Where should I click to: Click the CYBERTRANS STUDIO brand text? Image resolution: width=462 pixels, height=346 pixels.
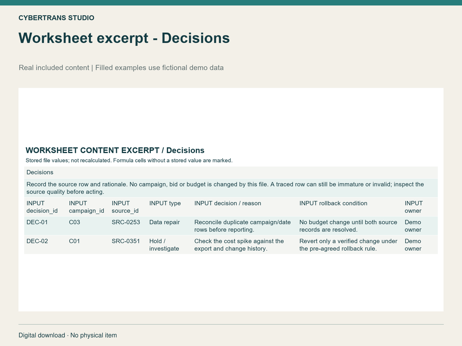coord(56,18)
